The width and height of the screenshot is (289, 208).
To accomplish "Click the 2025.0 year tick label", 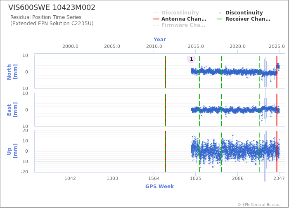I will pyautogui.click(x=277, y=46).
